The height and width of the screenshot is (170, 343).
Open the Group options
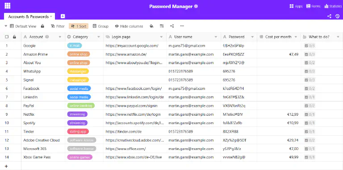coord(100,26)
